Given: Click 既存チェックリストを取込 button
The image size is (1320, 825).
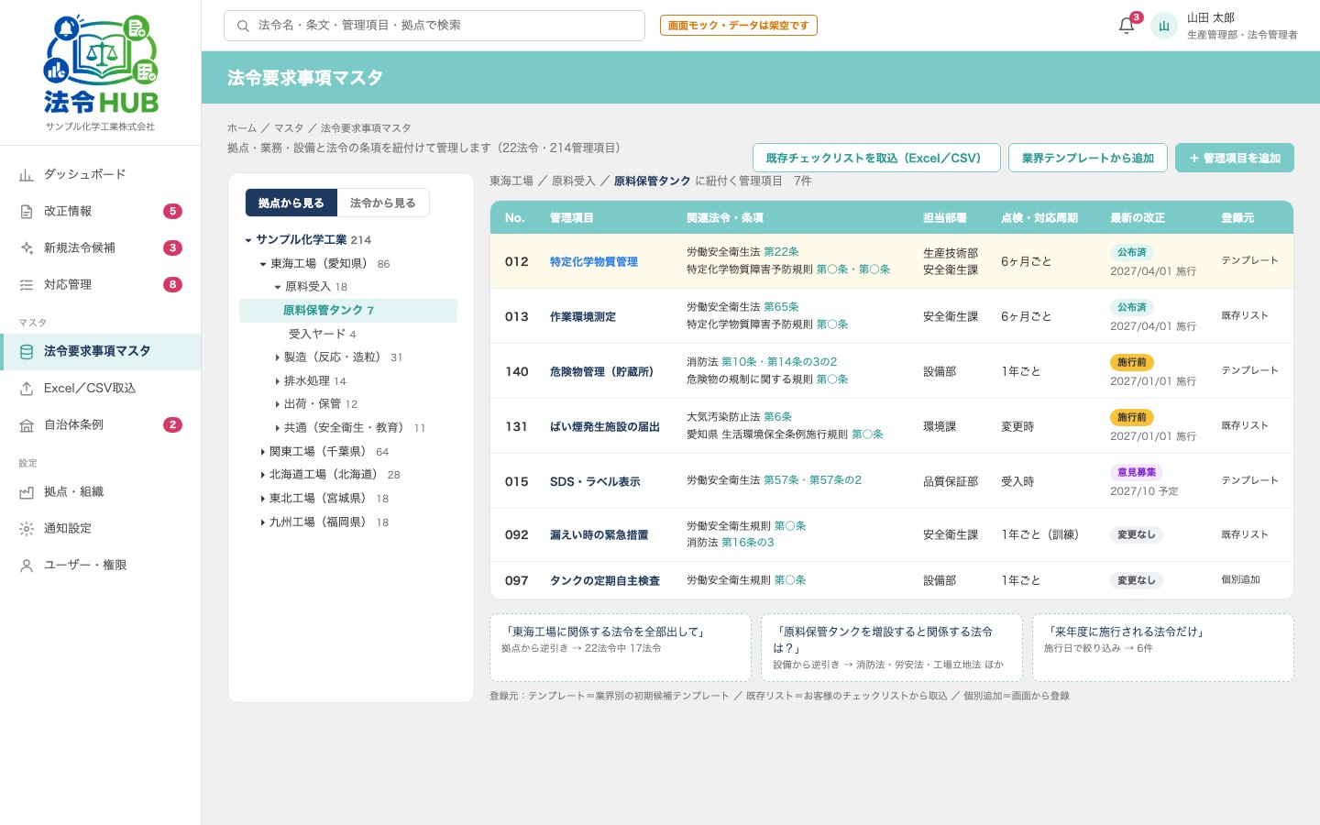Looking at the screenshot, I should tap(875, 158).
